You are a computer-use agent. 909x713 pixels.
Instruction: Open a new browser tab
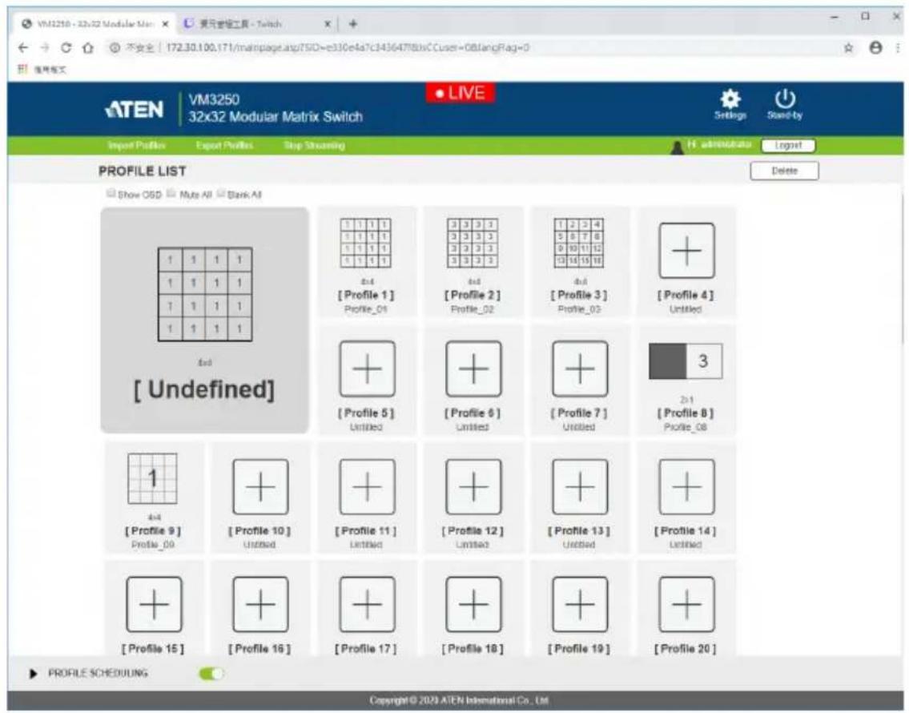[x=353, y=24]
